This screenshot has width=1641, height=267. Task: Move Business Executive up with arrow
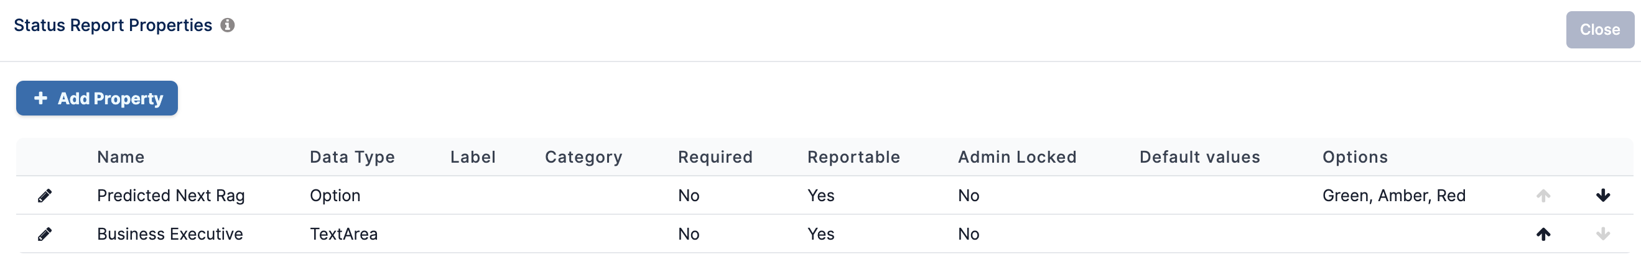coord(1543,235)
